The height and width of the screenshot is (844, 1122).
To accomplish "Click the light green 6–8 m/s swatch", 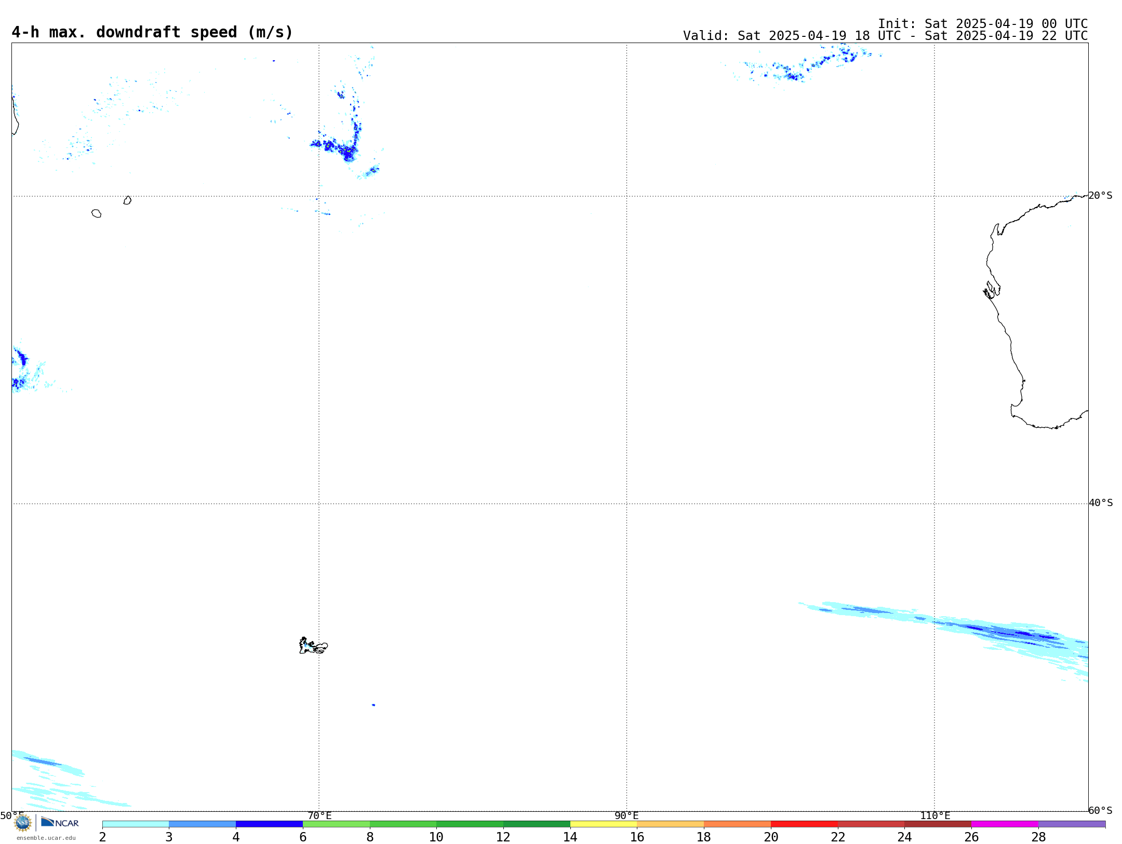I will tap(336, 824).
